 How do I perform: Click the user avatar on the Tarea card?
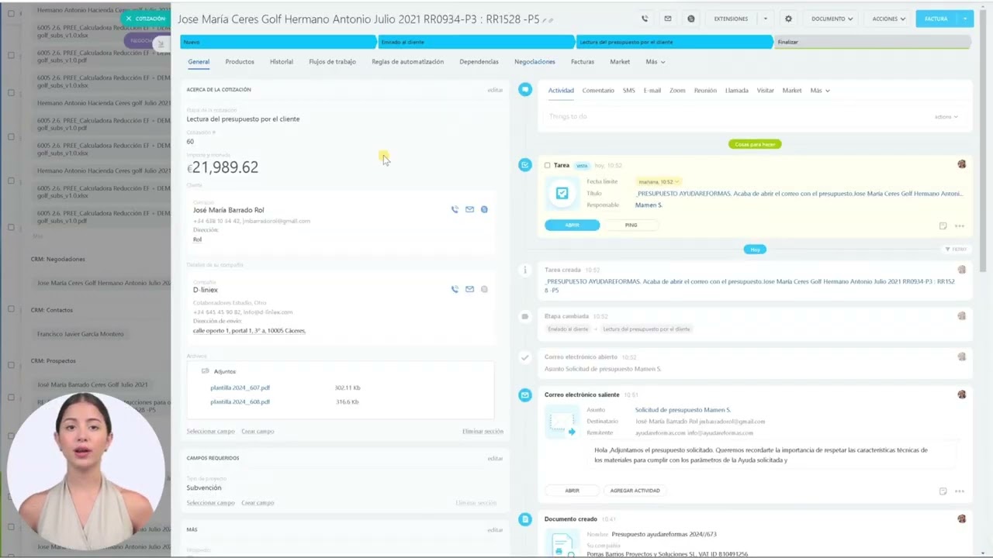coord(962,164)
